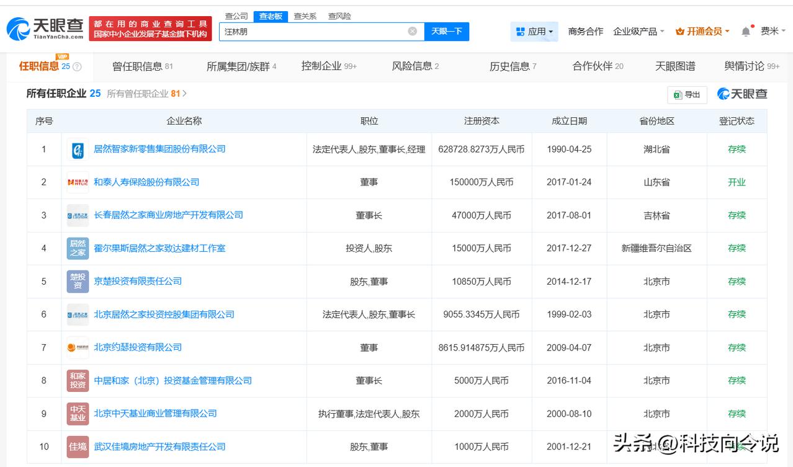The height and width of the screenshot is (467, 793).
Task: Select the 控制企业 99+ tab
Action: pyautogui.click(x=329, y=66)
